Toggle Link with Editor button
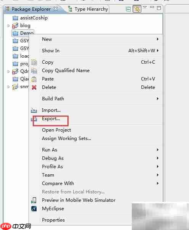This screenshot has height=230, width=189. tap(137, 9)
